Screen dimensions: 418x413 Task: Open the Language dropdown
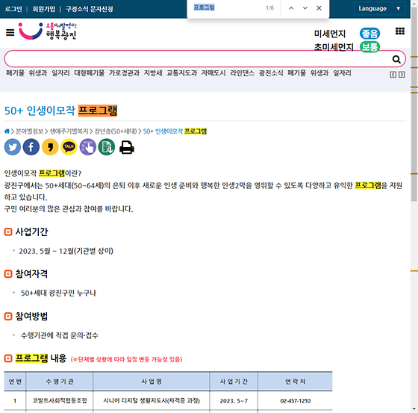pos(379,8)
